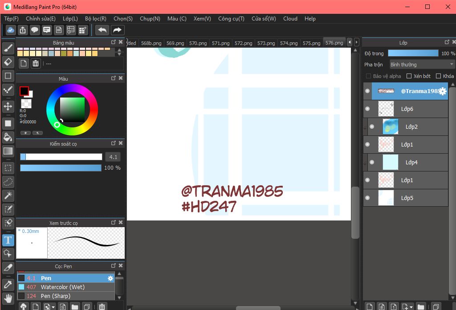Select the Lớp5 layer
456x310 pixels.
tap(406, 198)
